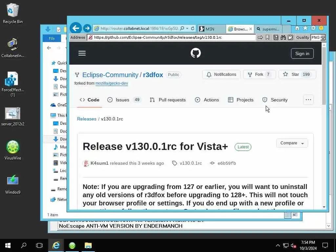This screenshot has height=252, width=336.
Task: Click the smiley feedback icon
Action: (x=321, y=28)
